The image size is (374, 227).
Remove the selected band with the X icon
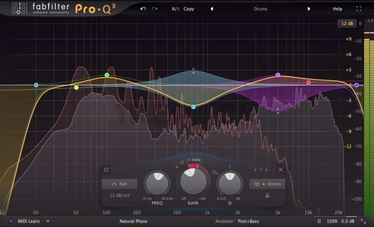(x=280, y=170)
